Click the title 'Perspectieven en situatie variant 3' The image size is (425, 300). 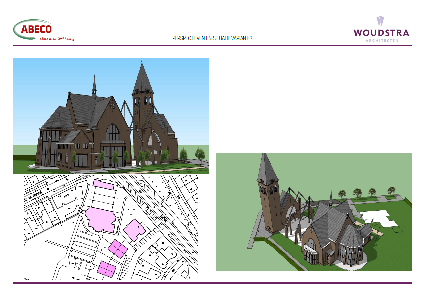point(212,38)
